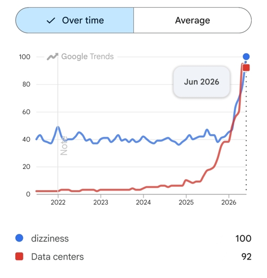Click the 2025 x-axis label
267x278 pixels.
point(186,202)
